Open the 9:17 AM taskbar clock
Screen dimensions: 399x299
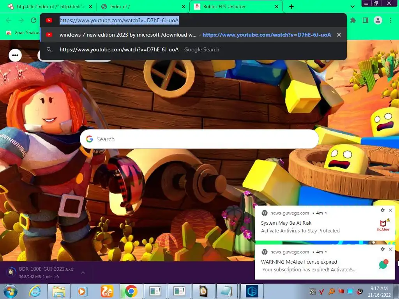coord(379,292)
